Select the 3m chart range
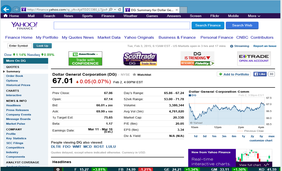 (224, 136)
